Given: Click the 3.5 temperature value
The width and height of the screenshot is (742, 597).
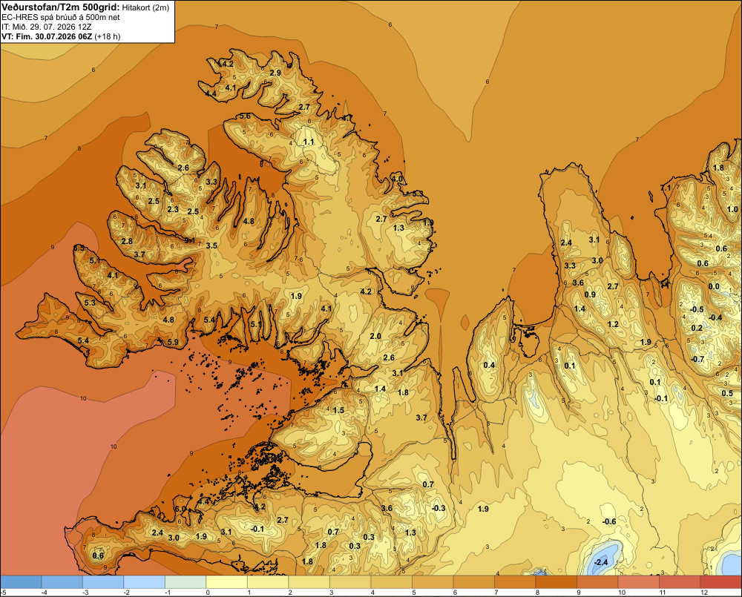Looking at the screenshot, I should pyautogui.click(x=211, y=245).
